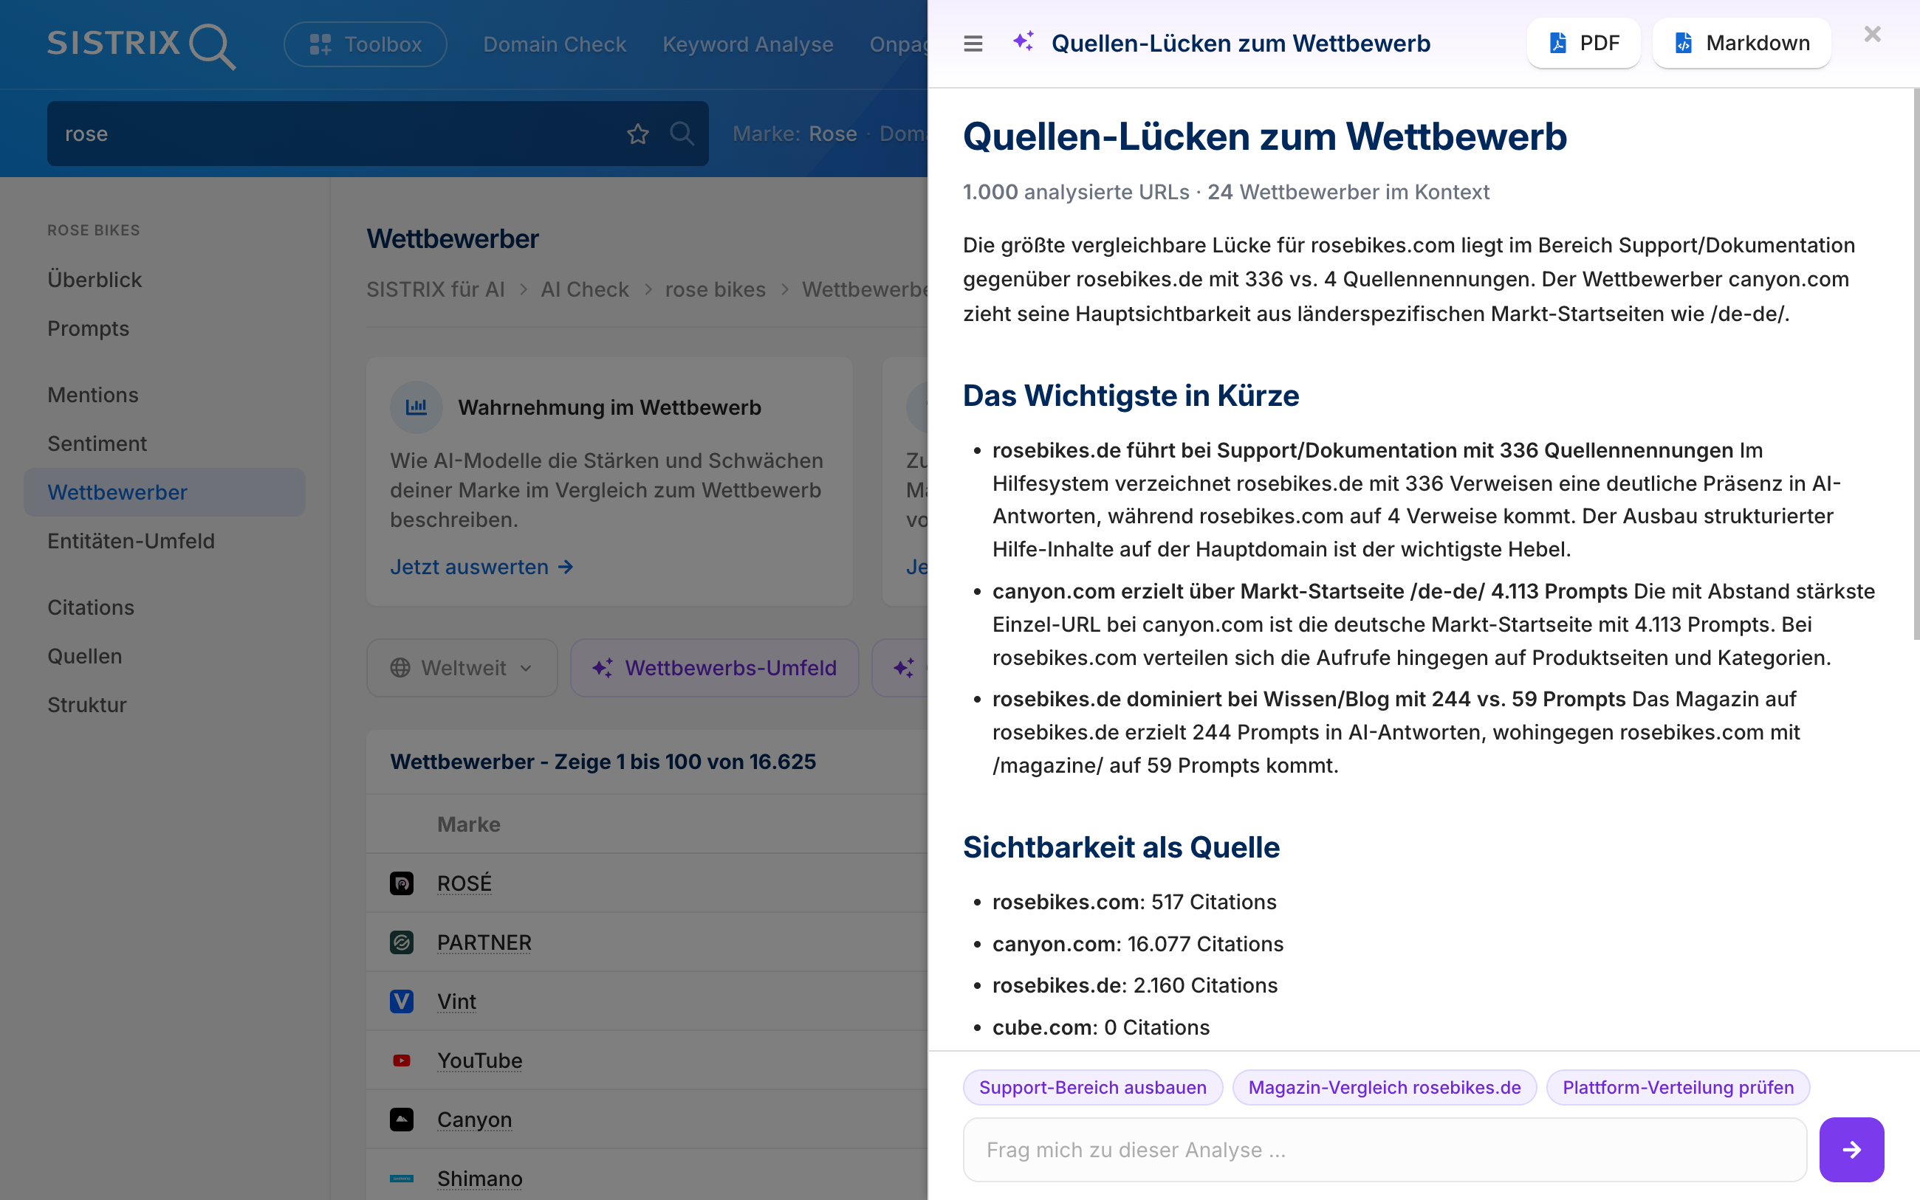Open the Toolbox button

366,44
